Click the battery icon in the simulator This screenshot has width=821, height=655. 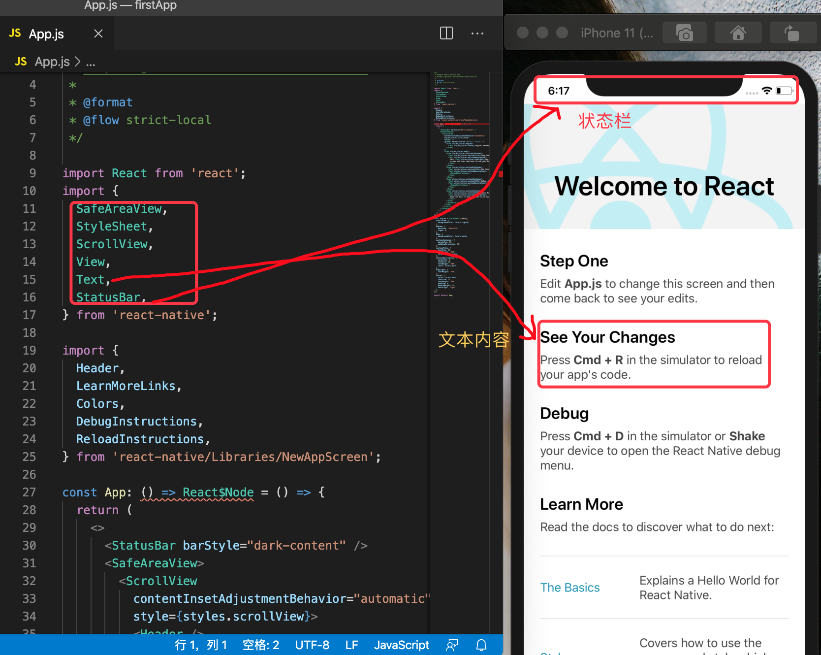pos(785,91)
